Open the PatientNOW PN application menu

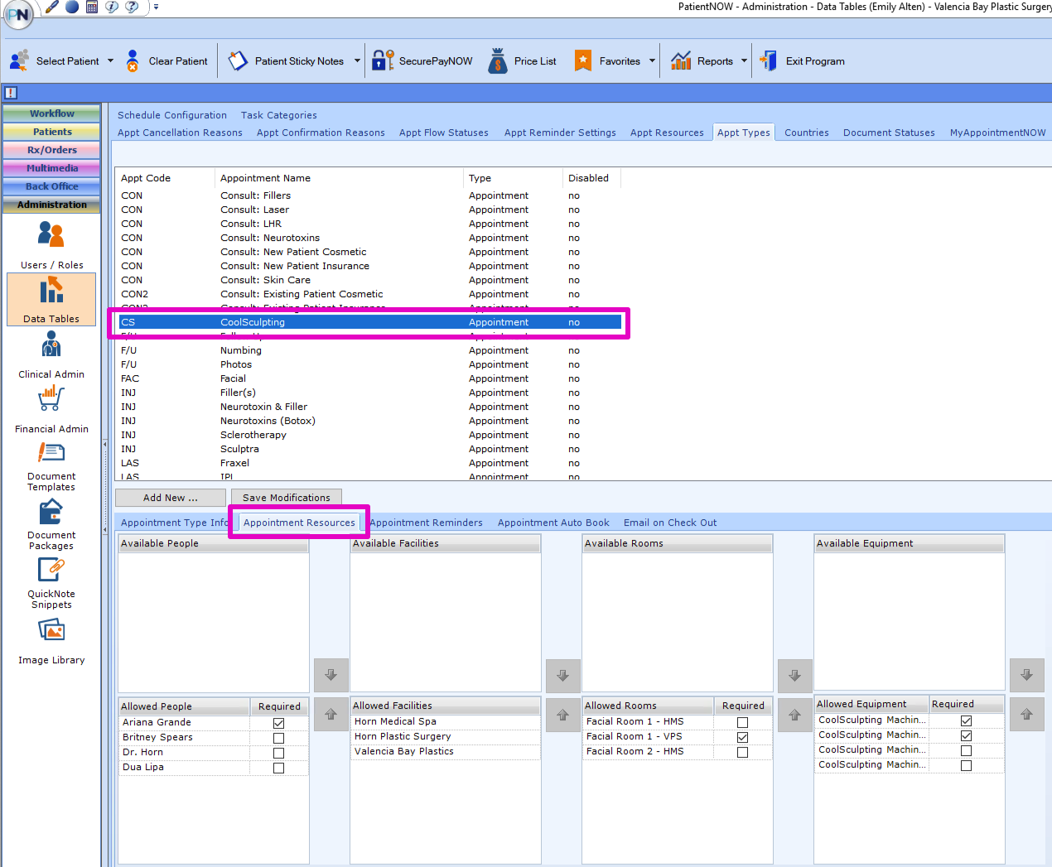point(18,13)
